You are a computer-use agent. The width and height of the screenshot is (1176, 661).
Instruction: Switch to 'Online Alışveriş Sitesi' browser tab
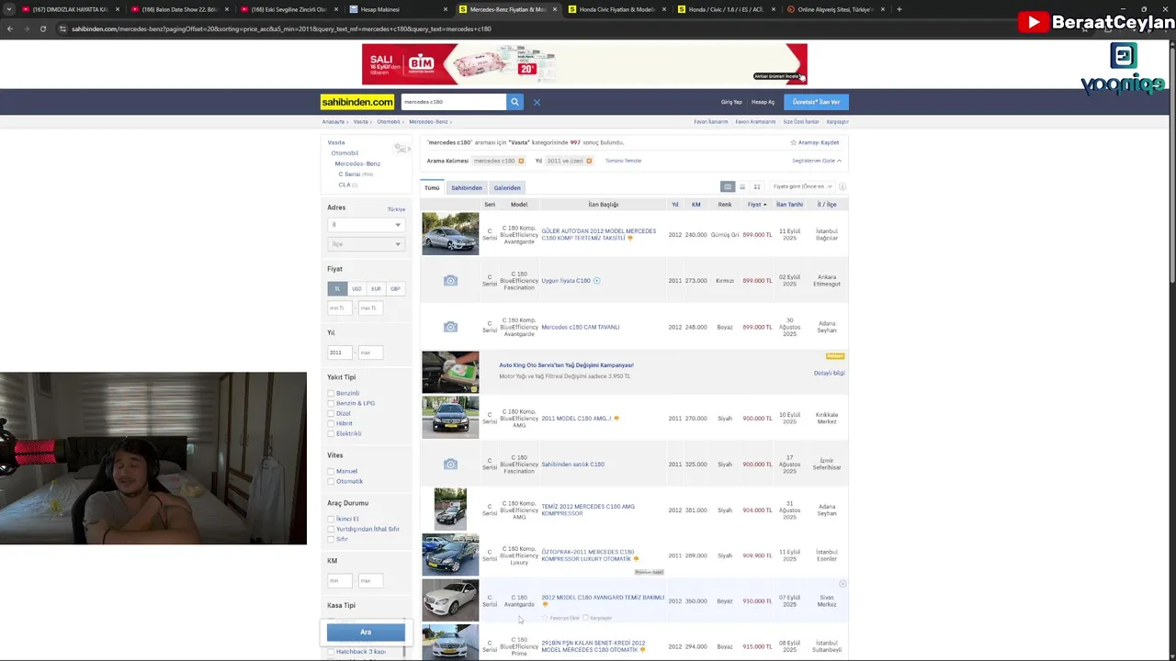(x=834, y=9)
